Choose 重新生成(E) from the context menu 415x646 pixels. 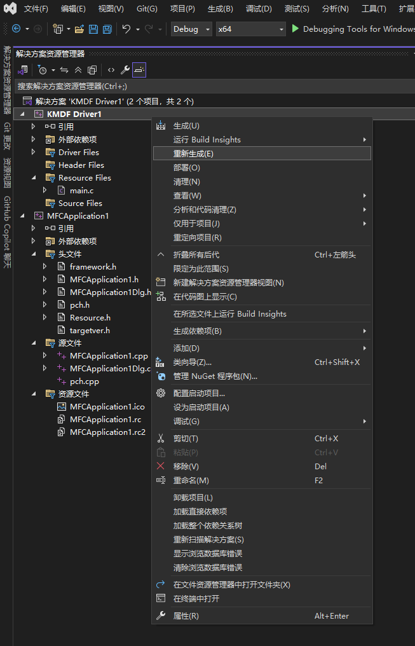click(262, 154)
